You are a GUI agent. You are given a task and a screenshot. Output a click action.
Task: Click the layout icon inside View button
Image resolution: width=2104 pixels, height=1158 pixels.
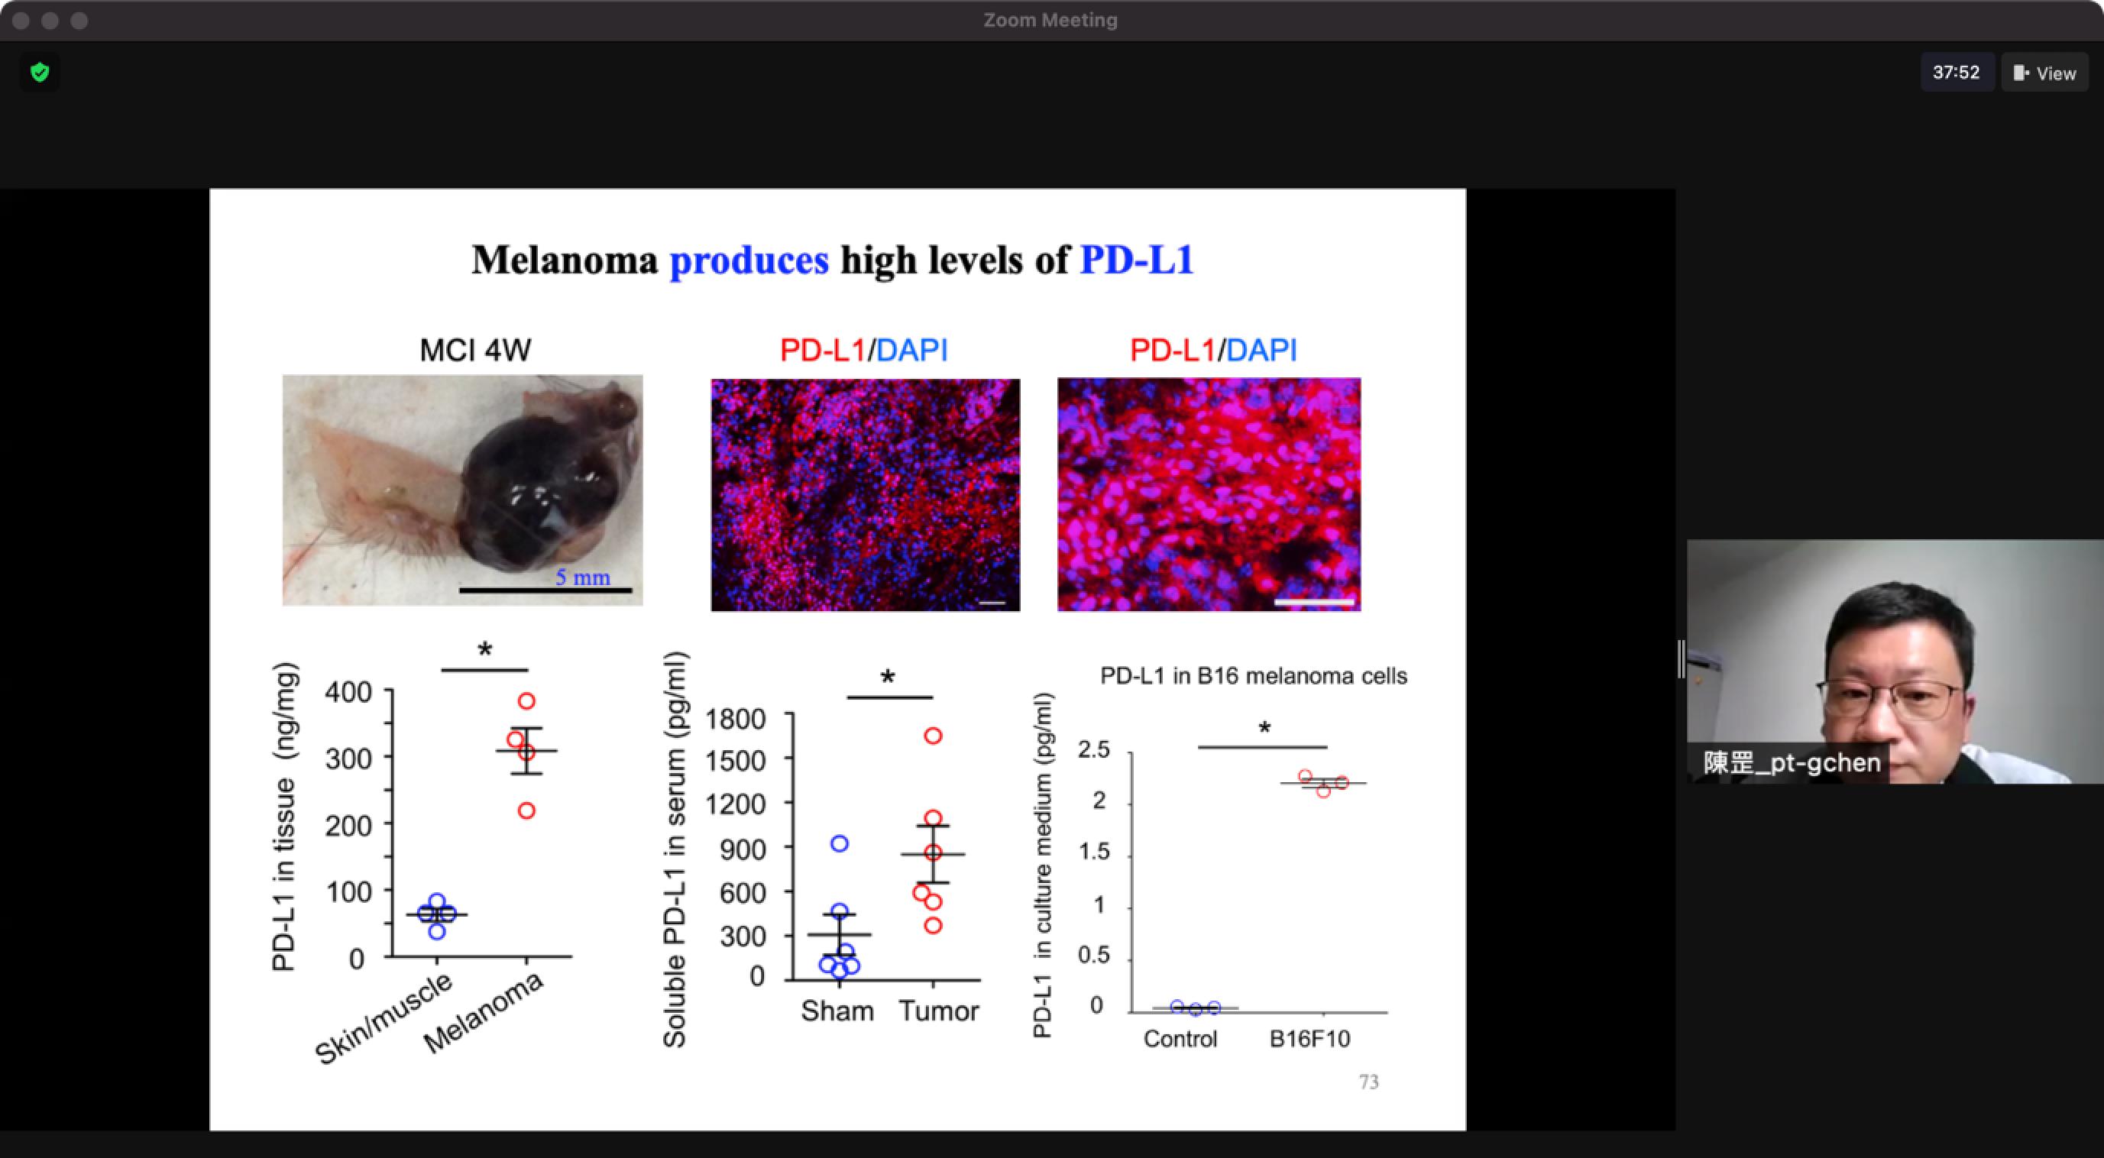[2021, 73]
